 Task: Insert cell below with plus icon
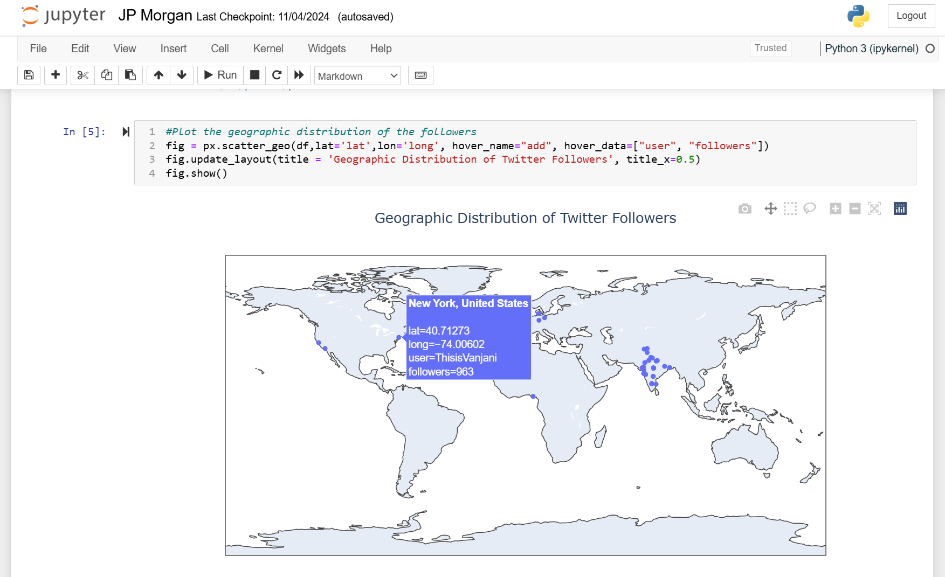56,75
